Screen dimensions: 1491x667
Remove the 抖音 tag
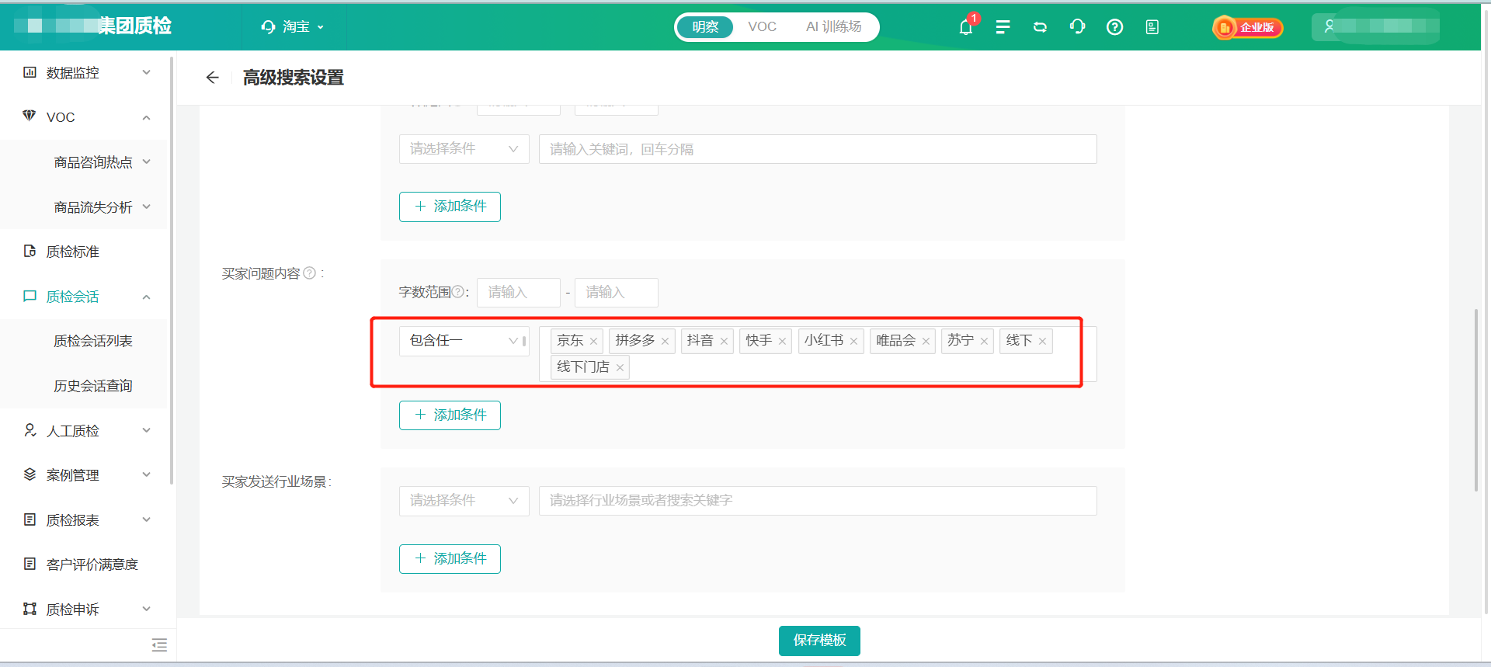(724, 341)
